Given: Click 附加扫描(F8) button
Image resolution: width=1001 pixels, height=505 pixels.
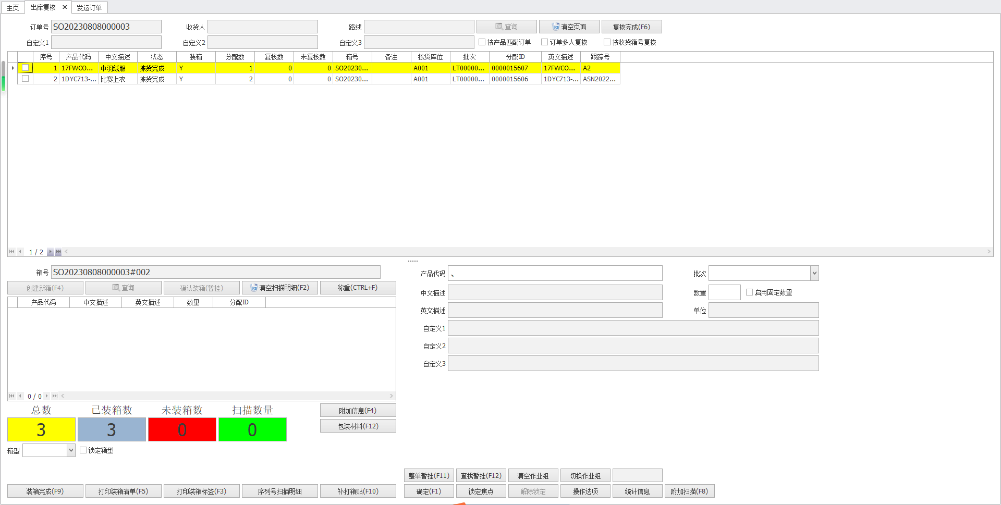Looking at the screenshot, I should (690, 491).
